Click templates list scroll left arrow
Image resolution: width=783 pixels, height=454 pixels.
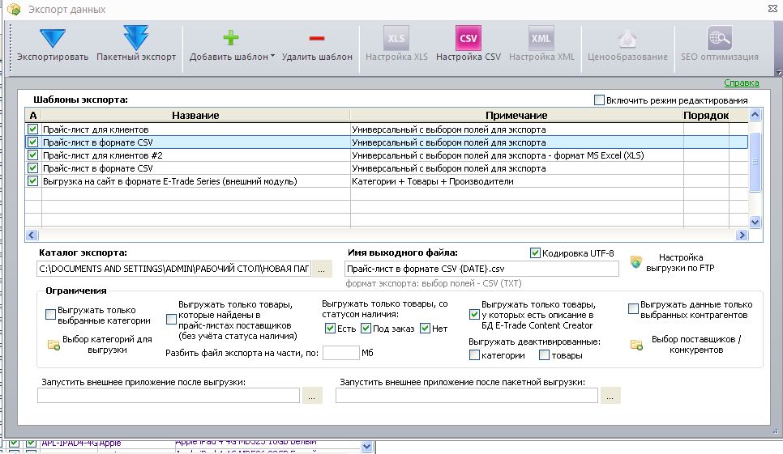(x=32, y=235)
